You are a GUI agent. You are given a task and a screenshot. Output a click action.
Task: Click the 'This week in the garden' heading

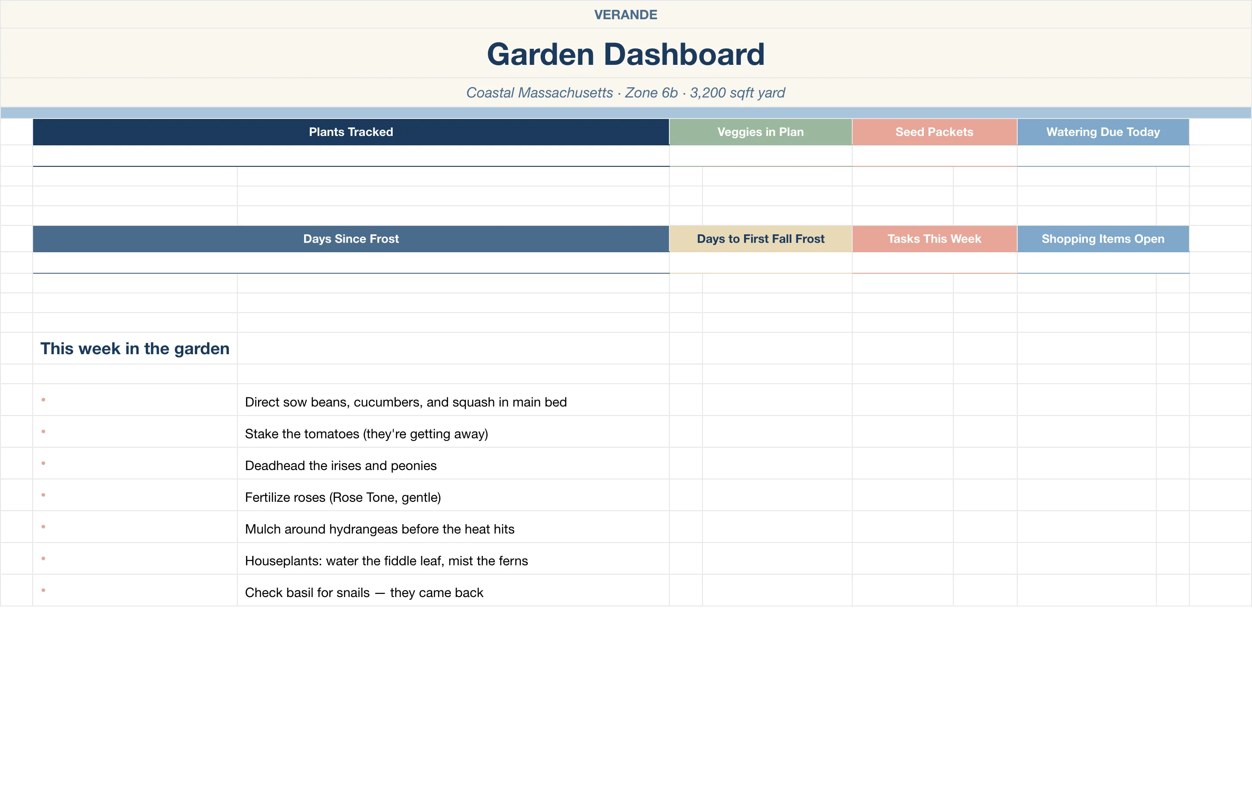(x=135, y=348)
